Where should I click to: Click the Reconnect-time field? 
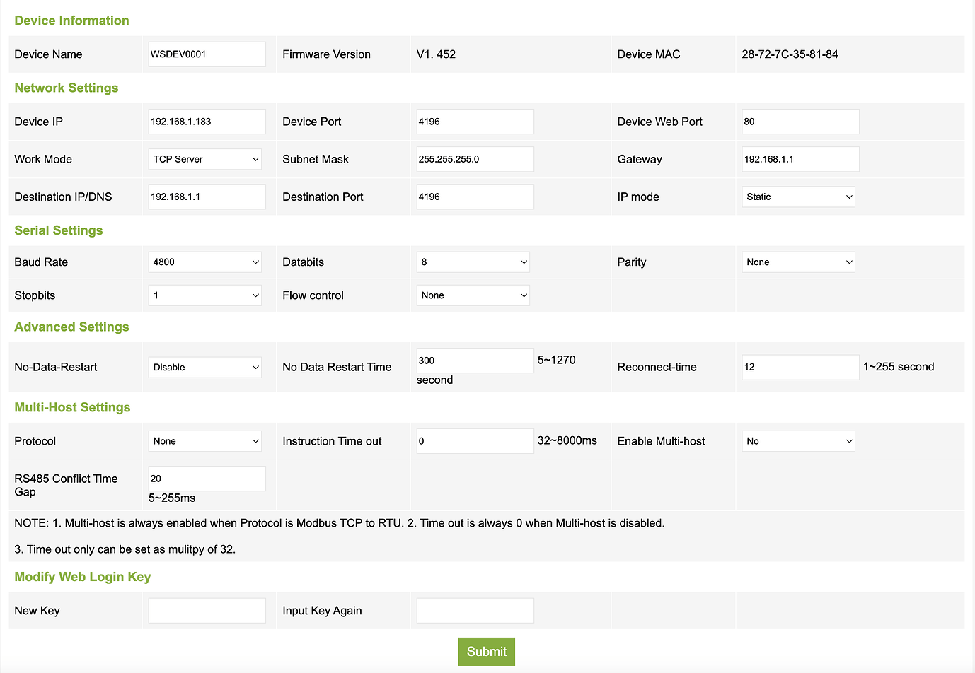(x=800, y=367)
